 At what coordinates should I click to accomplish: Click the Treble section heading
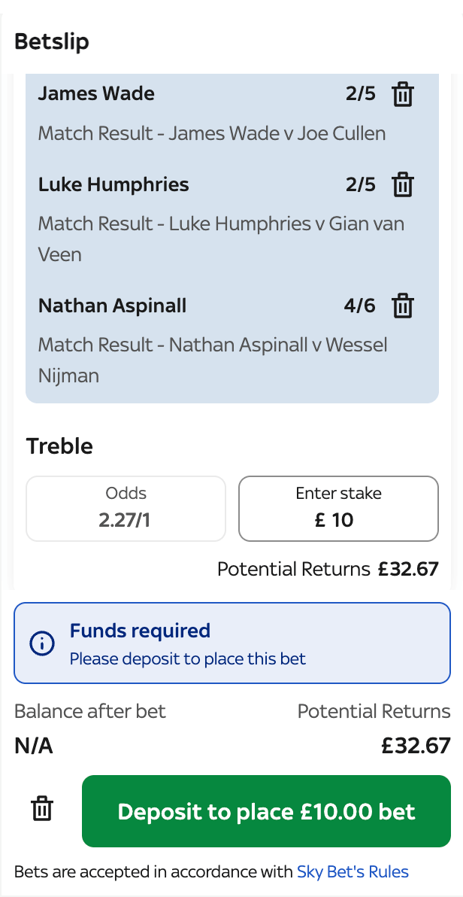tap(59, 446)
